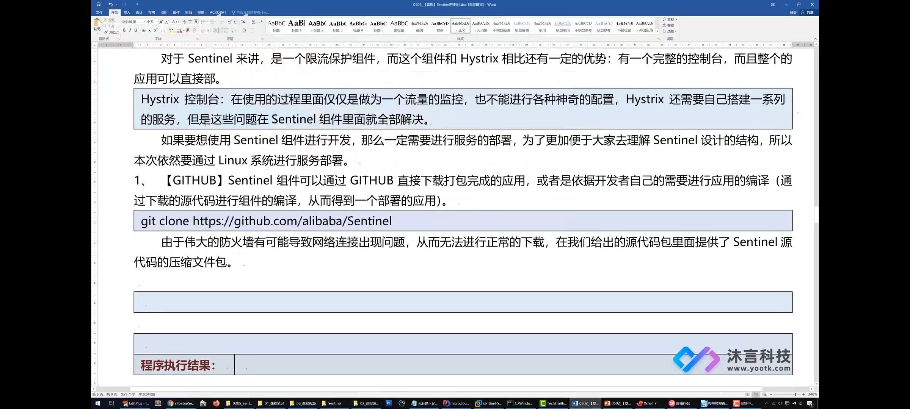The width and height of the screenshot is (910, 409).
Task: Open the 审阅 ribbon tab
Action: pyautogui.click(x=188, y=12)
